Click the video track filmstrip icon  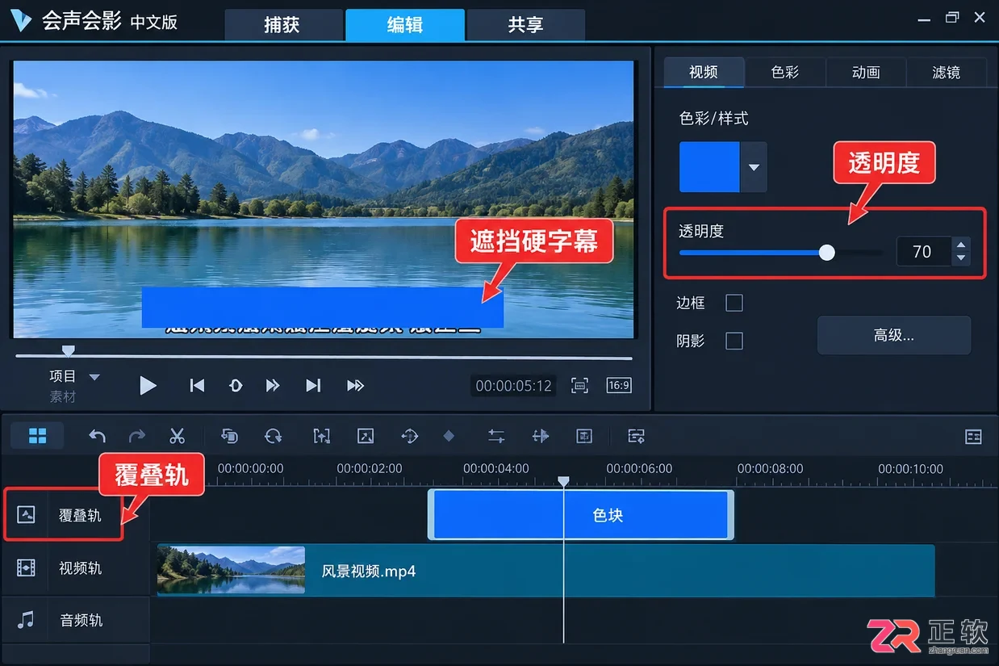(26, 568)
